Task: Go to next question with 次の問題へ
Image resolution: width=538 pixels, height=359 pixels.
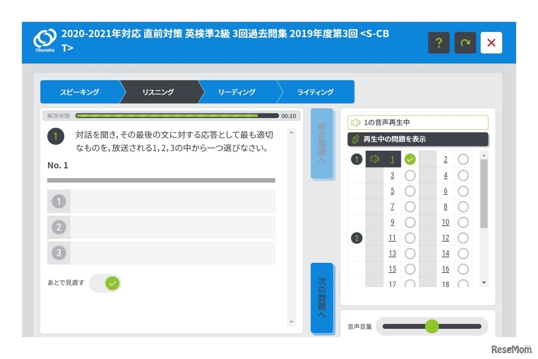Action: point(322,298)
